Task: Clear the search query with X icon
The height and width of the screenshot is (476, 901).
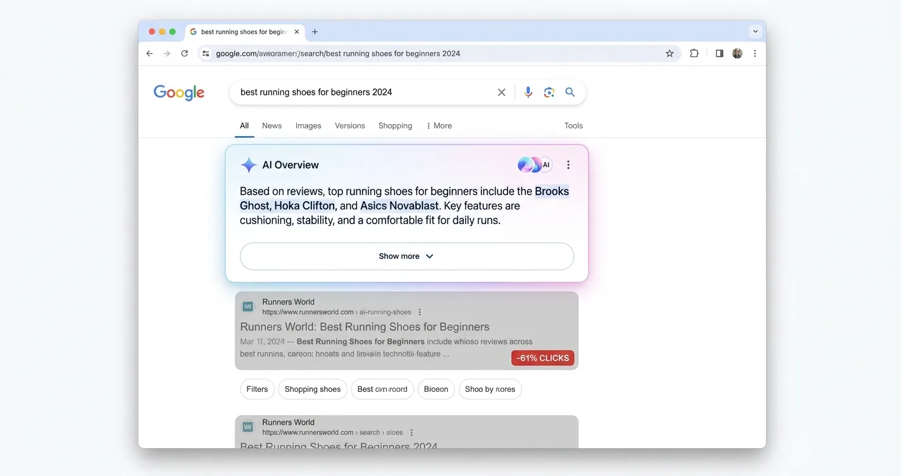Action: pyautogui.click(x=502, y=92)
